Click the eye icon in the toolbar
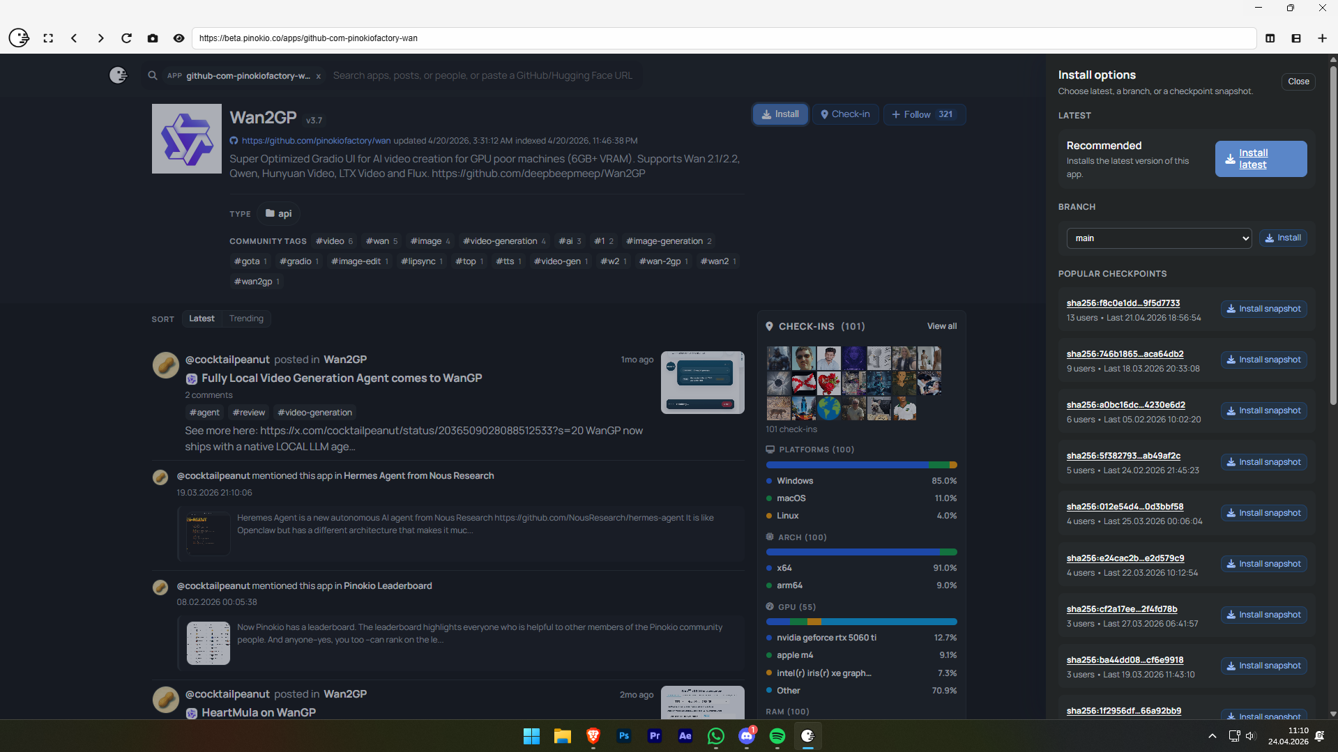Screen dimensions: 1338x752 click(x=178, y=38)
